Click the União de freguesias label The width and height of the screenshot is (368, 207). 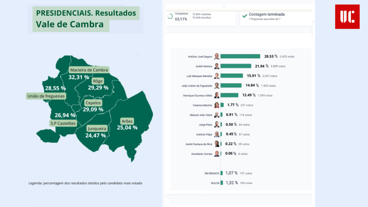coord(46,96)
